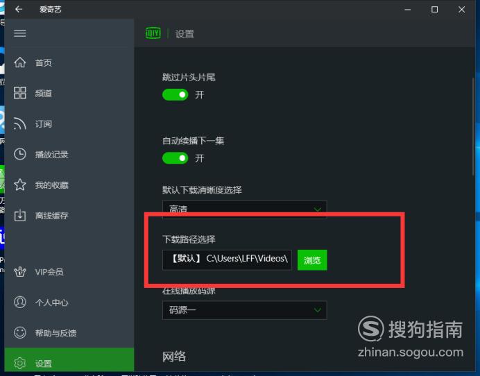Screen dimensions: 480x376
Task: Open 订阅 subscriptions feed icon
Action: pyautogui.click(x=20, y=123)
